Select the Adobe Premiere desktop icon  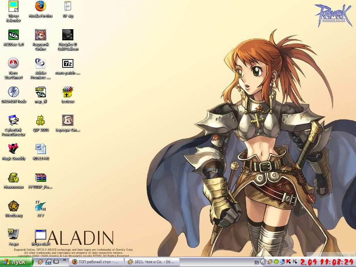click(41, 68)
